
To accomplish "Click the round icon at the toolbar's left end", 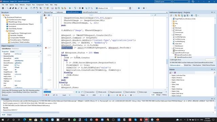I will coord(3,8).
